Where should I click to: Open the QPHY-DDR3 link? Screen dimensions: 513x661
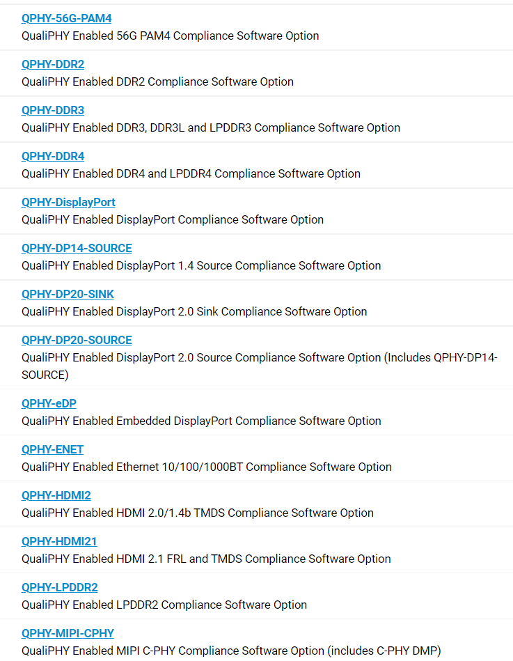pos(53,110)
